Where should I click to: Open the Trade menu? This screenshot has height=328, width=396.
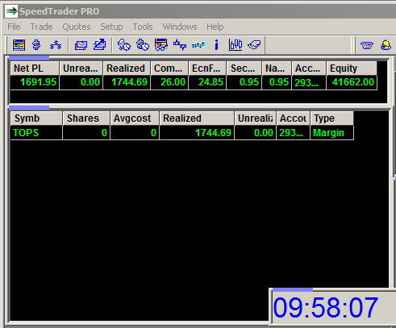pos(41,27)
